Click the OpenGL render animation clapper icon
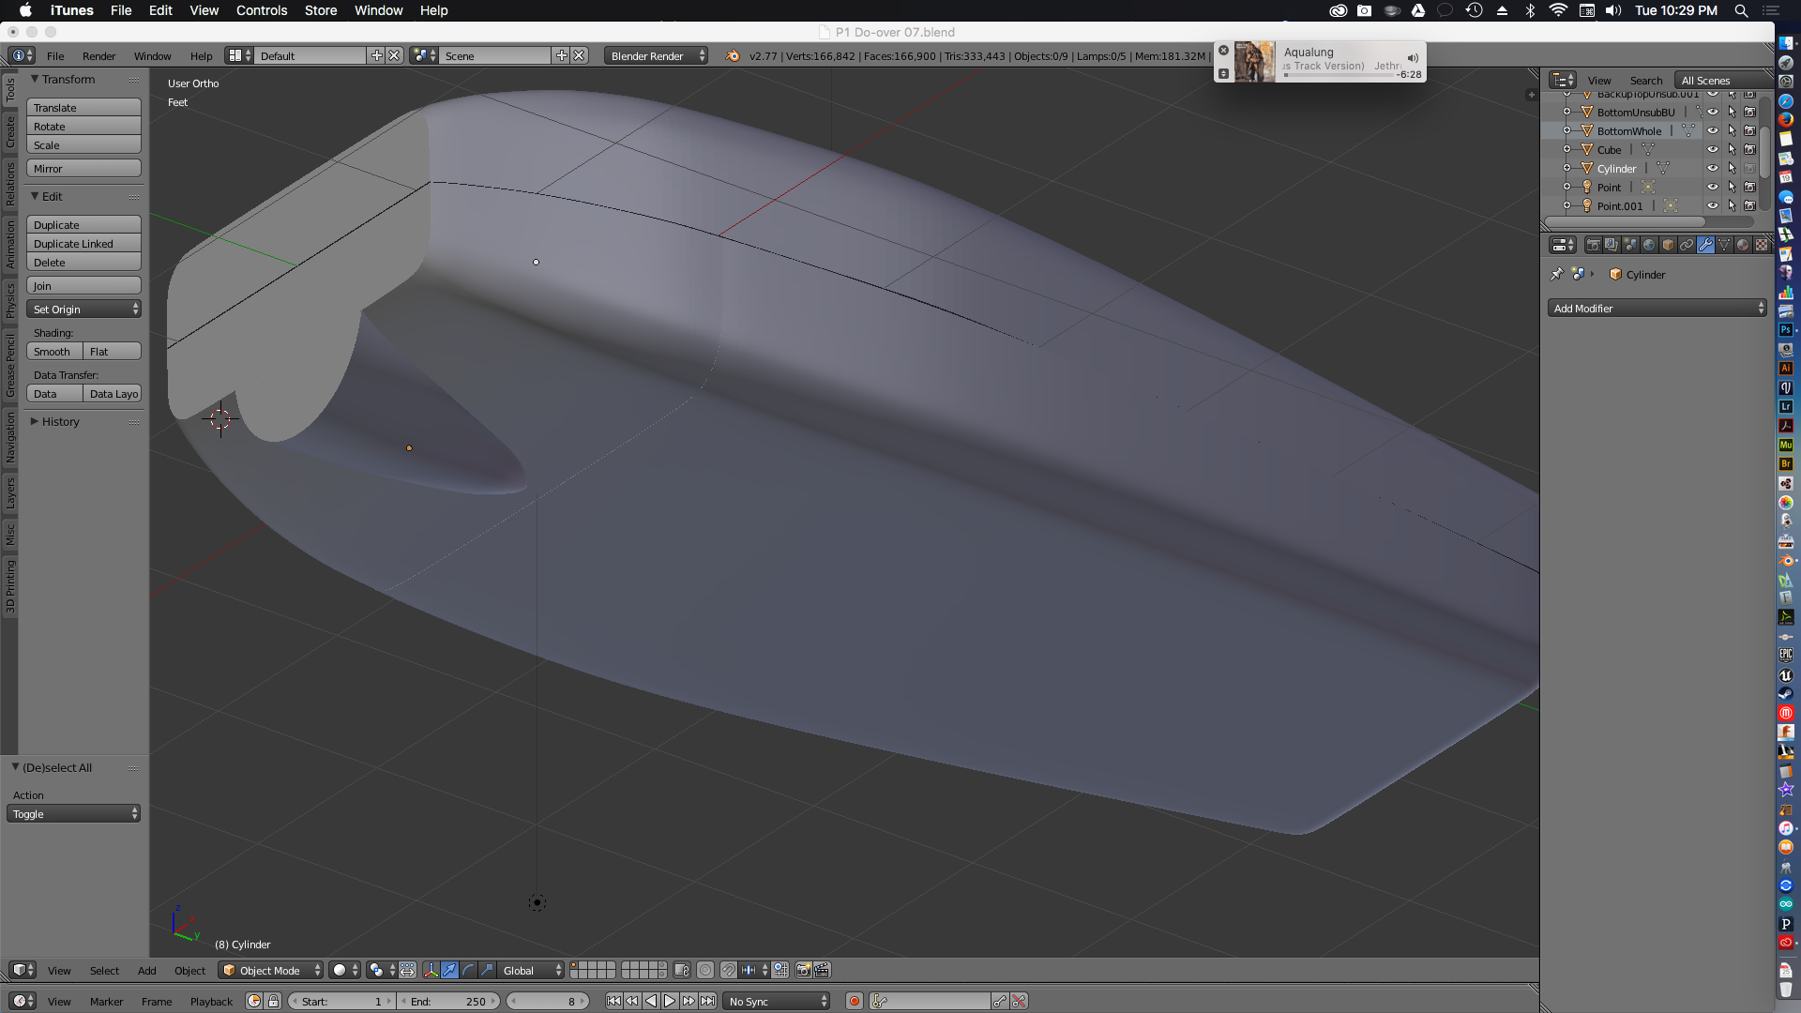This screenshot has height=1013, width=1801. [823, 970]
